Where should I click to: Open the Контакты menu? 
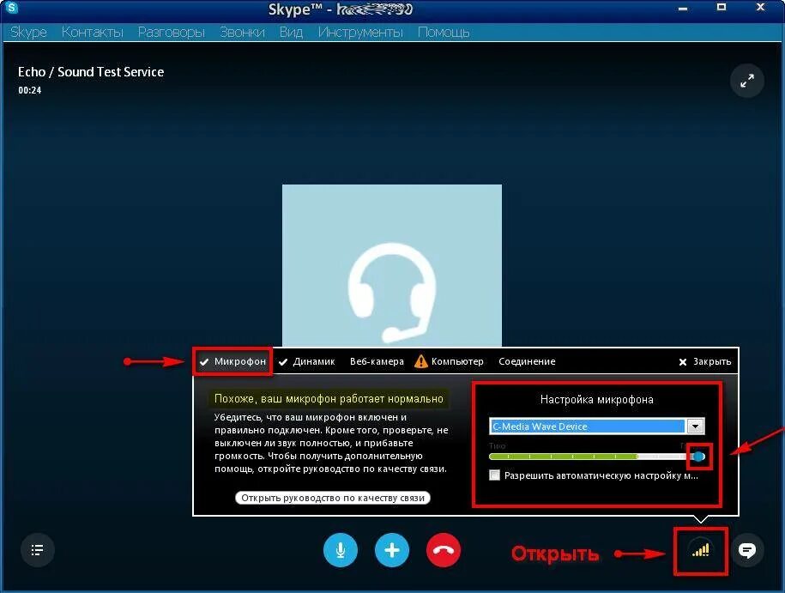[x=92, y=32]
